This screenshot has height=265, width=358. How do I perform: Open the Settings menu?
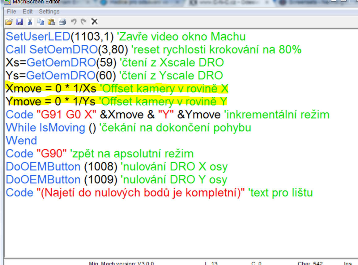pos(49,11)
